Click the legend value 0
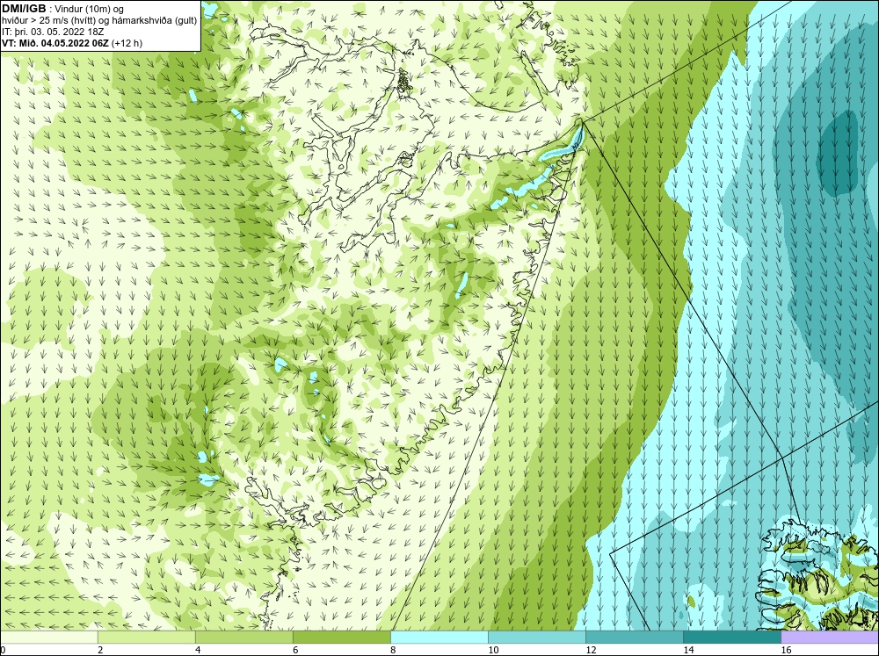 click(3, 650)
